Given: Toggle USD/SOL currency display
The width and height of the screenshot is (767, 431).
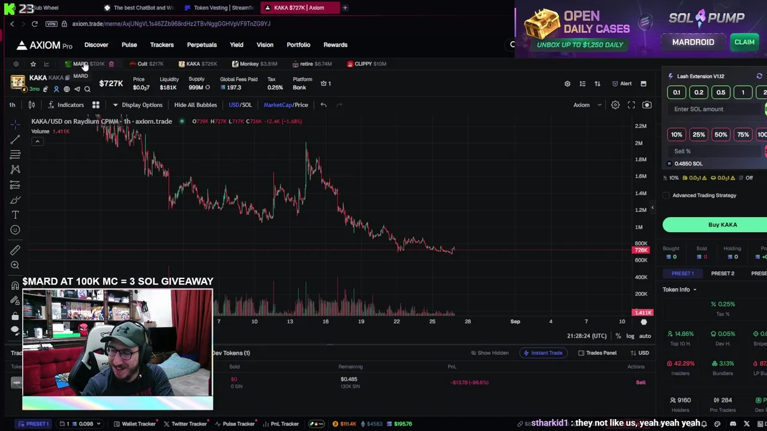Looking at the screenshot, I should tap(240, 105).
